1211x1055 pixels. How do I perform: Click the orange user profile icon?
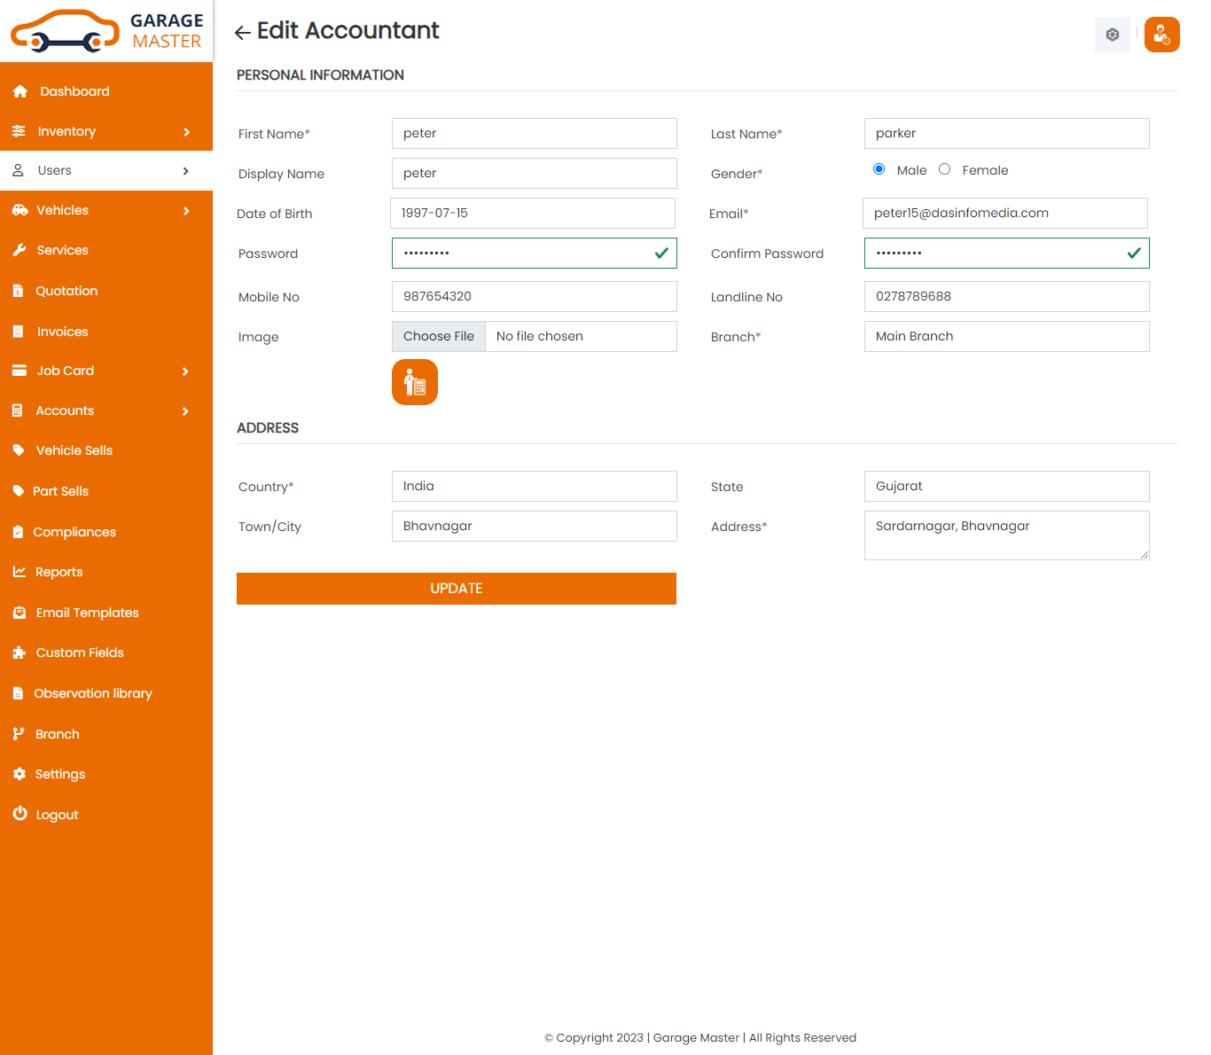(x=1161, y=35)
